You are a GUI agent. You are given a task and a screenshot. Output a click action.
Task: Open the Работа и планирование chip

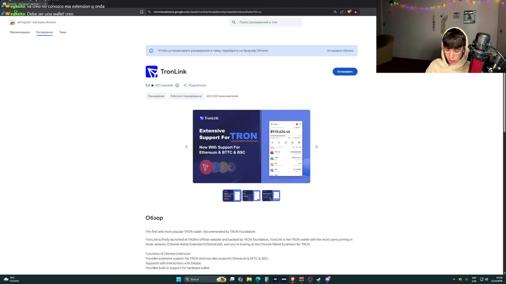click(x=186, y=96)
